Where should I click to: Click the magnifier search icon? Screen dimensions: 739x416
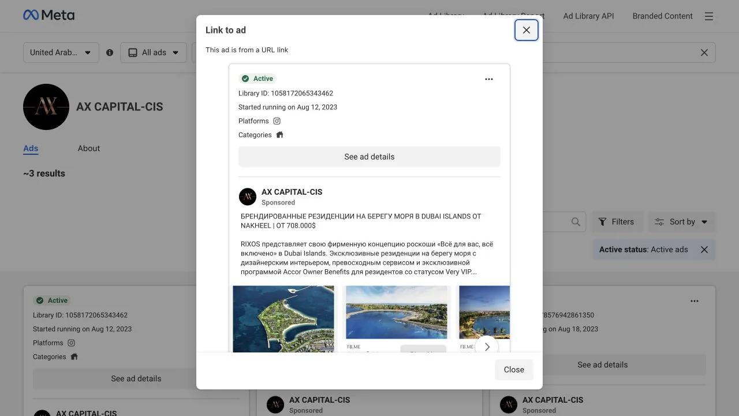[576, 222]
